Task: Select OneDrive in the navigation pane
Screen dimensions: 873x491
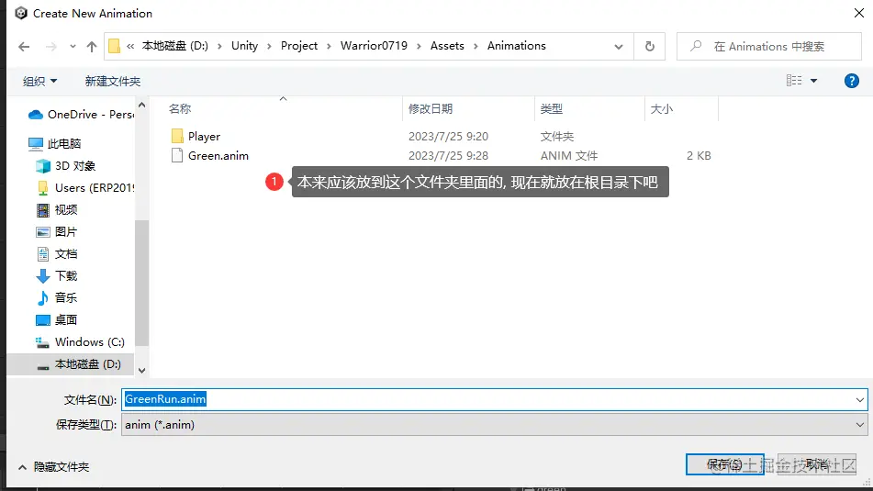Action: tap(81, 115)
